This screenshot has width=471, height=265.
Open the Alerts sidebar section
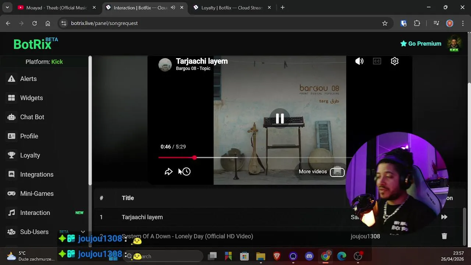coord(28,79)
